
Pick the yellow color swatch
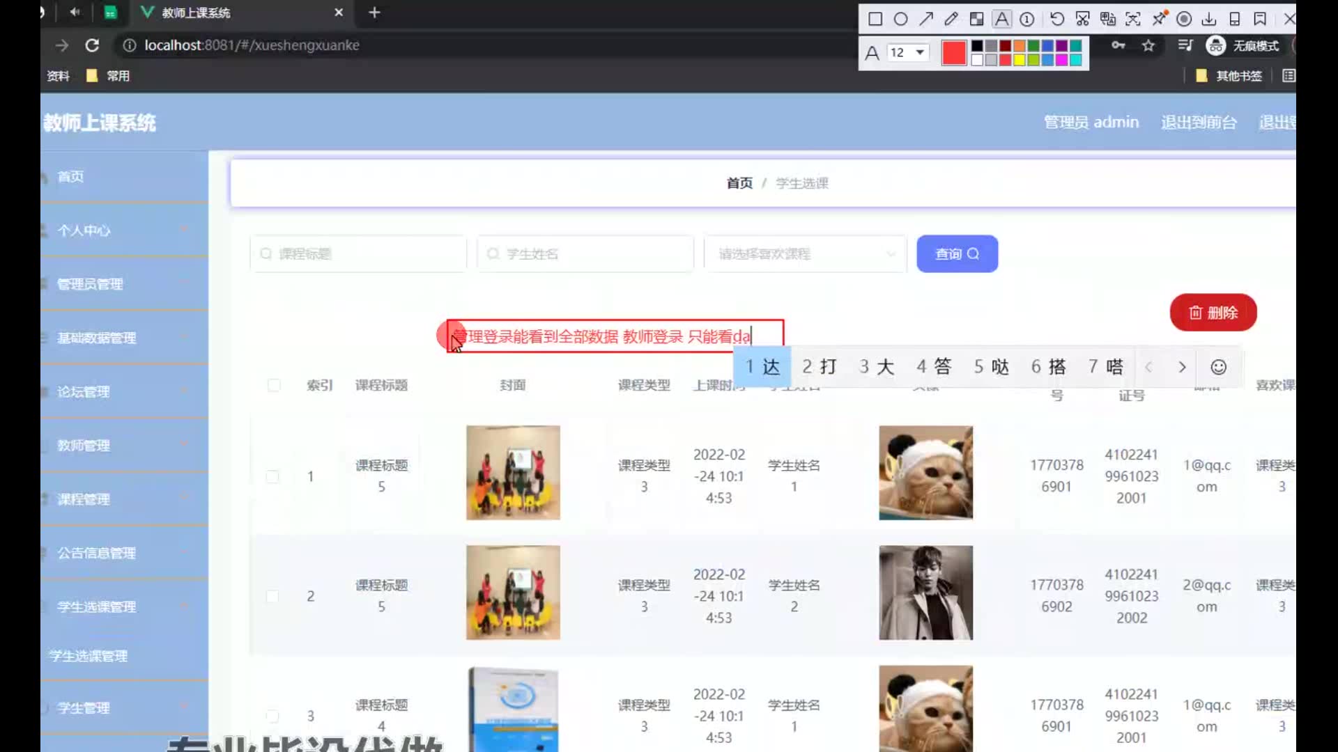pyautogui.click(x=1020, y=60)
